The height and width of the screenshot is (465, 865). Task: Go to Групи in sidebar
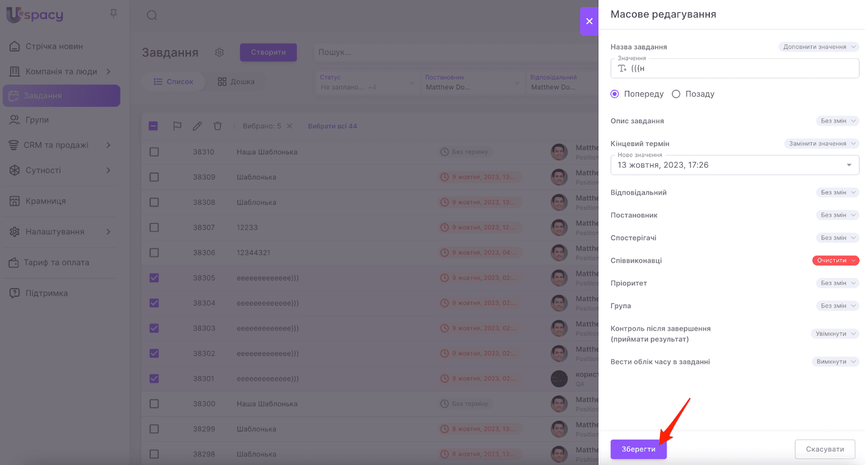coord(37,120)
